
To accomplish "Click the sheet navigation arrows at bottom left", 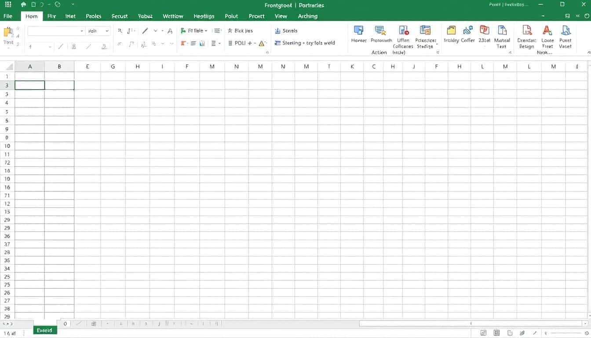I will (x=7, y=323).
